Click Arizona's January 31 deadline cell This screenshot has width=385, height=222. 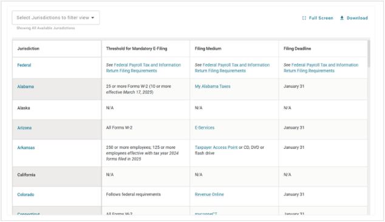click(323, 129)
